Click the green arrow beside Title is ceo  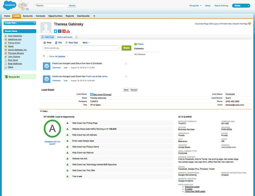point(68,176)
